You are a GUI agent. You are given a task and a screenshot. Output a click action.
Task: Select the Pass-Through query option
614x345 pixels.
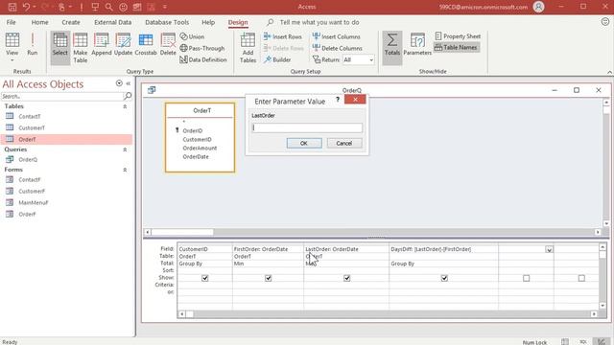(202, 48)
